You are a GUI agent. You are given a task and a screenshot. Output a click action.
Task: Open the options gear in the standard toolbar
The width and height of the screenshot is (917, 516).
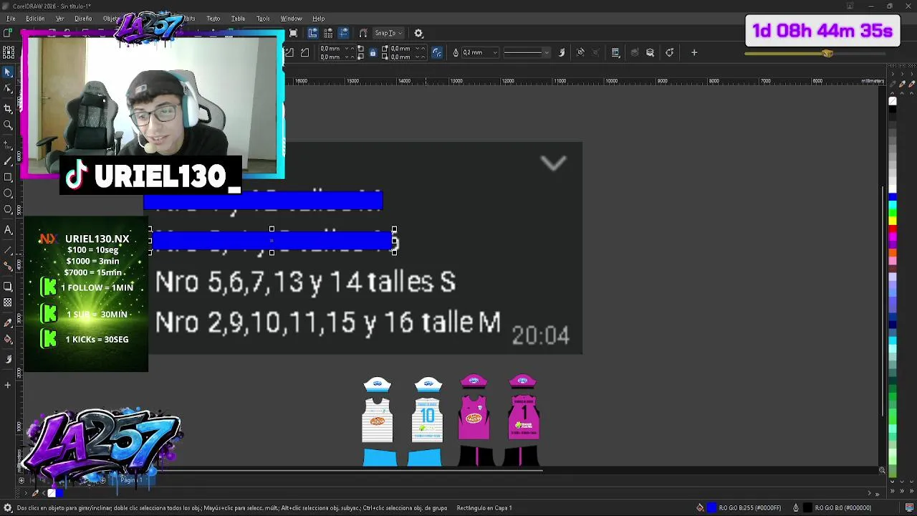click(x=418, y=33)
